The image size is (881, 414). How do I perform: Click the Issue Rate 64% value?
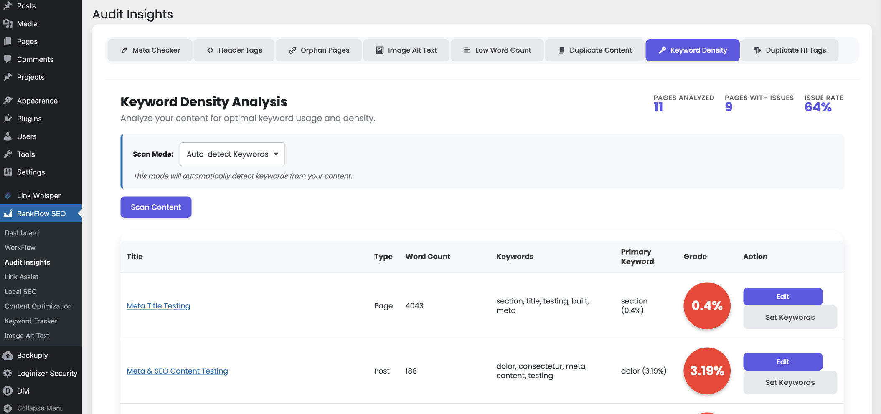point(818,107)
